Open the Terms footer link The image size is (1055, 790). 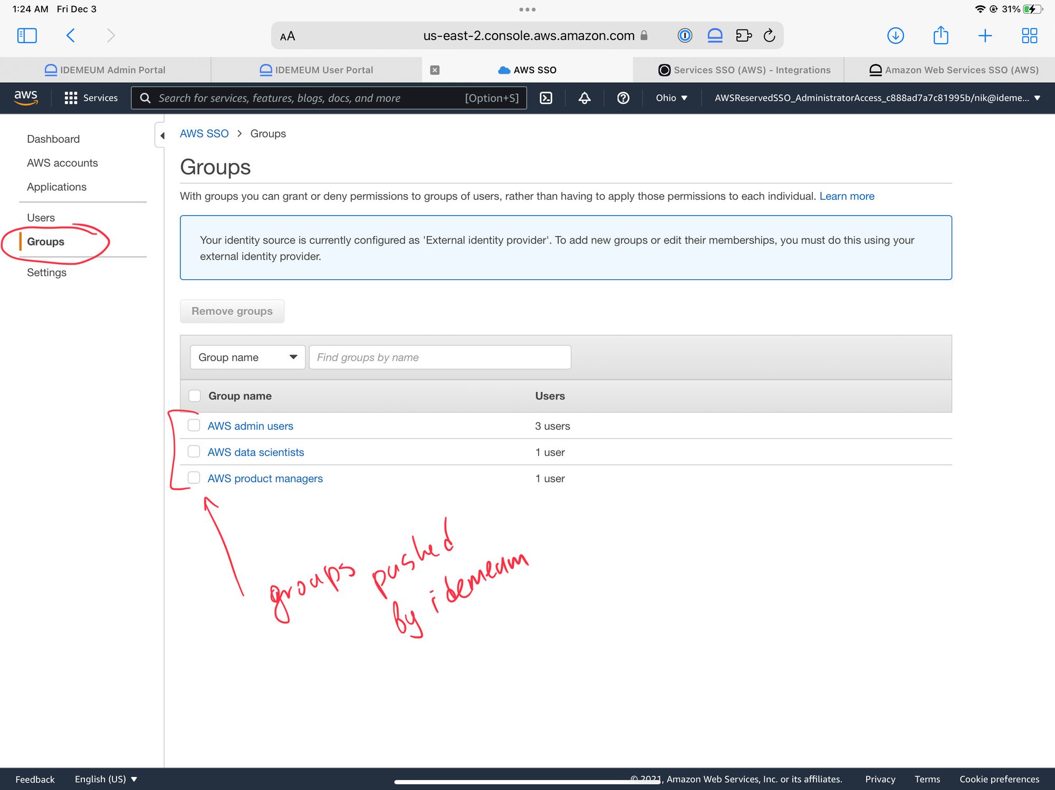[x=927, y=779]
